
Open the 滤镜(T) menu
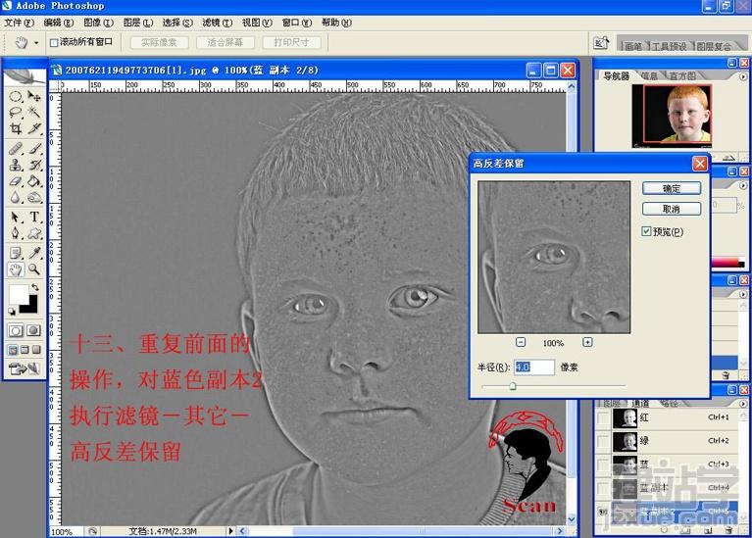point(218,23)
